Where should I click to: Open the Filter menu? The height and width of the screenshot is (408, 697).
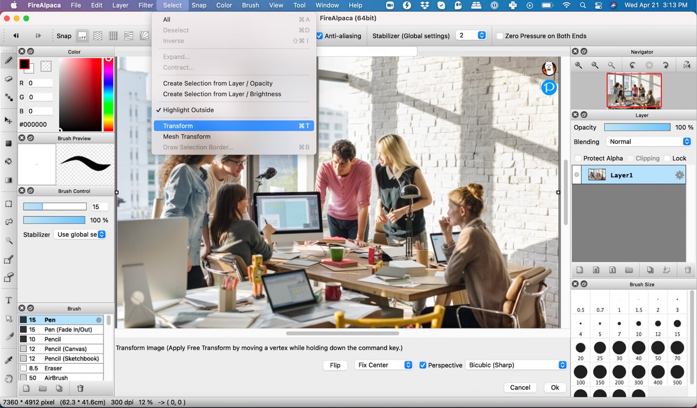(146, 5)
